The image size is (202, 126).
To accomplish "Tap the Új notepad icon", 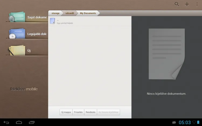I will click(17, 50).
